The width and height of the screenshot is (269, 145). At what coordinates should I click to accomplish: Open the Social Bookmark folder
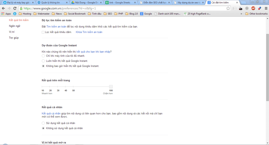[x=75, y=14]
